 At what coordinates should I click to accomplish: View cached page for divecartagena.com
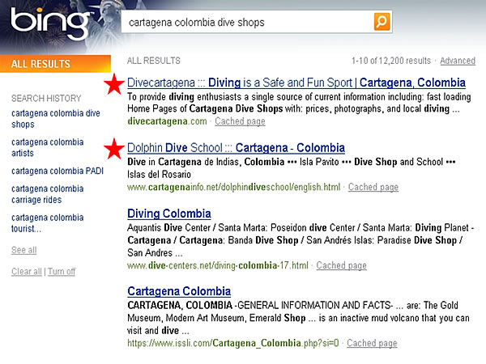[239, 121]
